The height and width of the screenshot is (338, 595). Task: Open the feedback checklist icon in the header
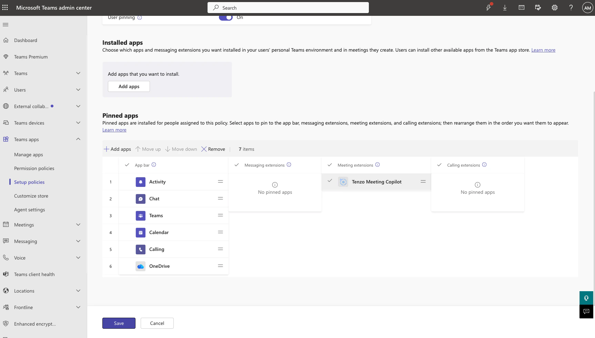click(x=538, y=8)
